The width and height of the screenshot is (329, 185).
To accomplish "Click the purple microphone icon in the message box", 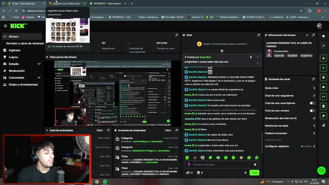I will click(x=189, y=165).
